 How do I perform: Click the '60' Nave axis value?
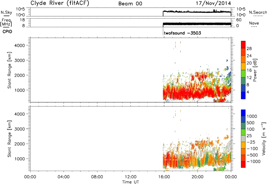pos(239,20)
